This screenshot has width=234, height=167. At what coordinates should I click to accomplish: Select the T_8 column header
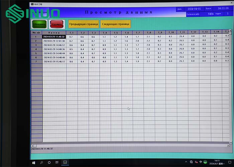pyautogui.click(x=149, y=32)
